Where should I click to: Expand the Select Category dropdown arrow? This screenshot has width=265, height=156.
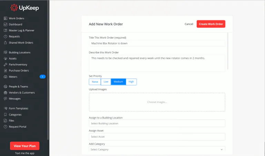[x=222, y=149]
